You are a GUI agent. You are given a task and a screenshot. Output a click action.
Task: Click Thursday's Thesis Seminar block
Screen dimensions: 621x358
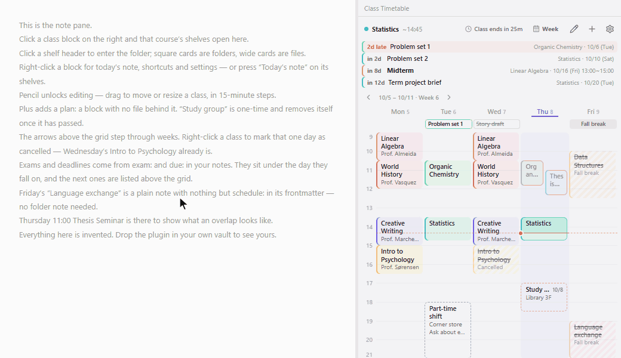(x=556, y=183)
